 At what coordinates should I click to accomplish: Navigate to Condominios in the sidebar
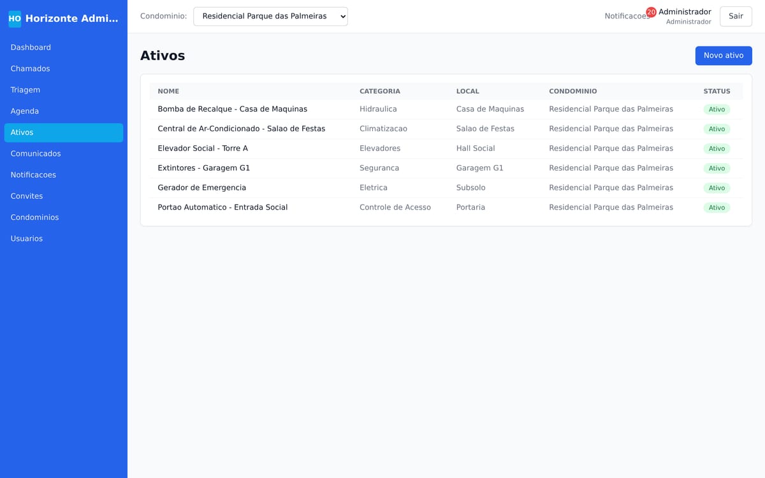[x=64, y=217]
